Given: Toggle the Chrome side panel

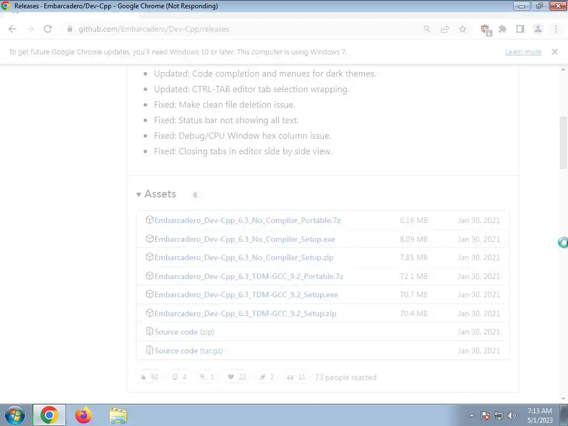Looking at the screenshot, I should pos(520,29).
